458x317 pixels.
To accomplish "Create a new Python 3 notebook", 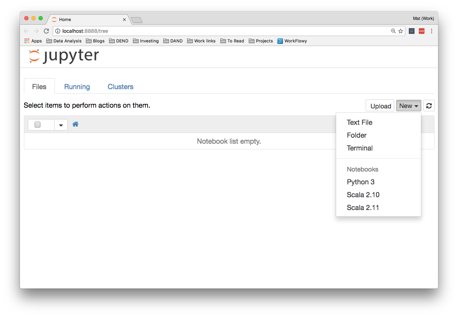I will [360, 182].
